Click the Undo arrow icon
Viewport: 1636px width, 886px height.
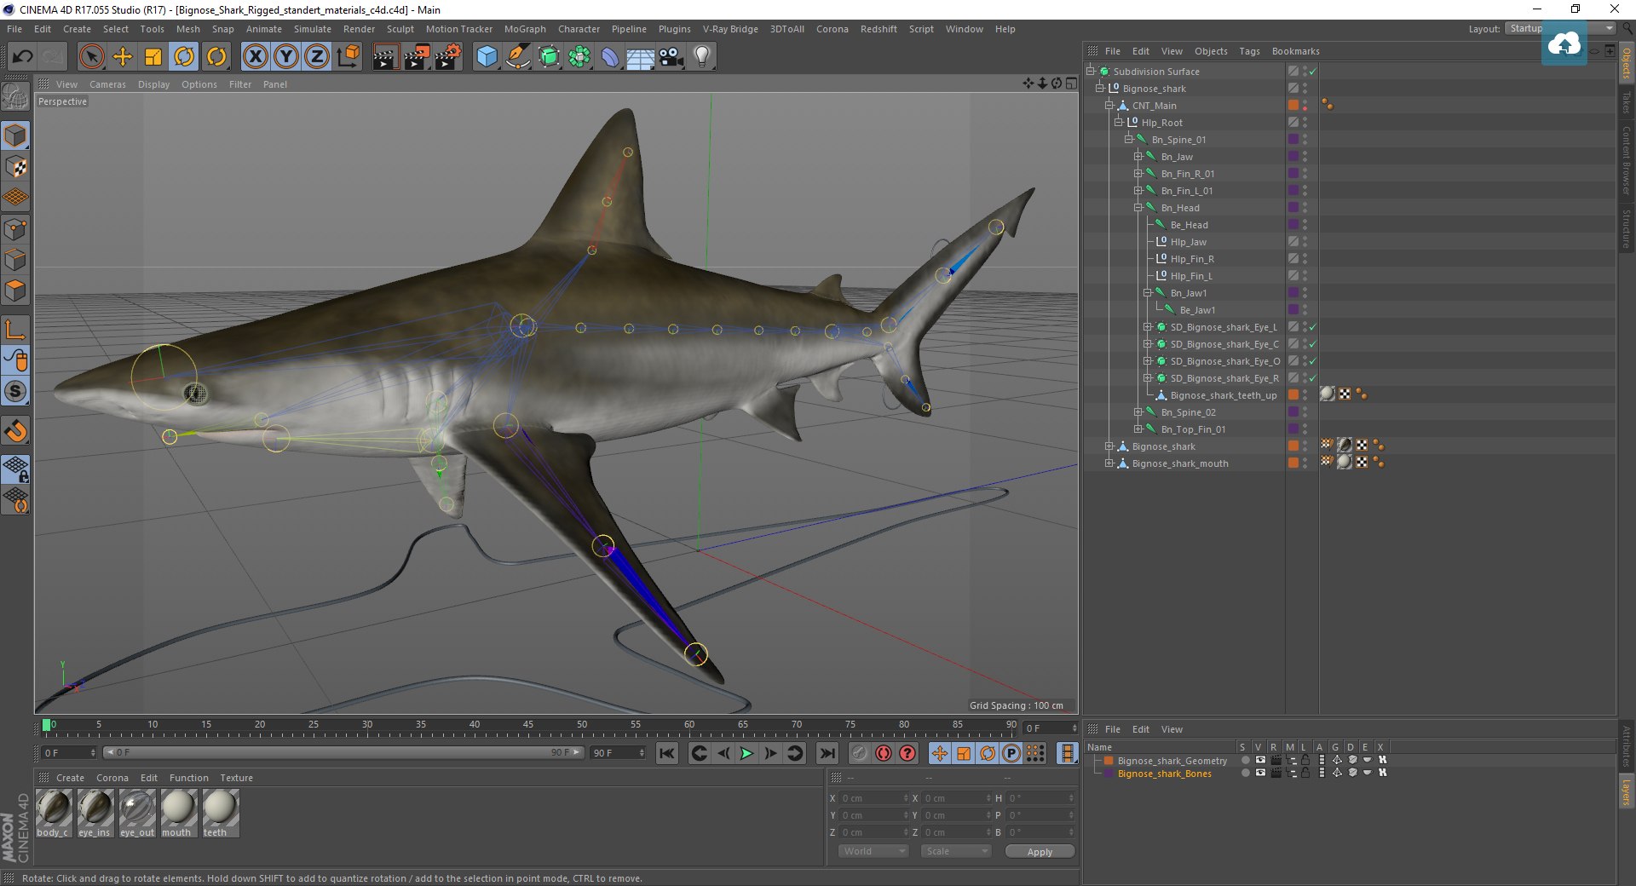pos(22,57)
